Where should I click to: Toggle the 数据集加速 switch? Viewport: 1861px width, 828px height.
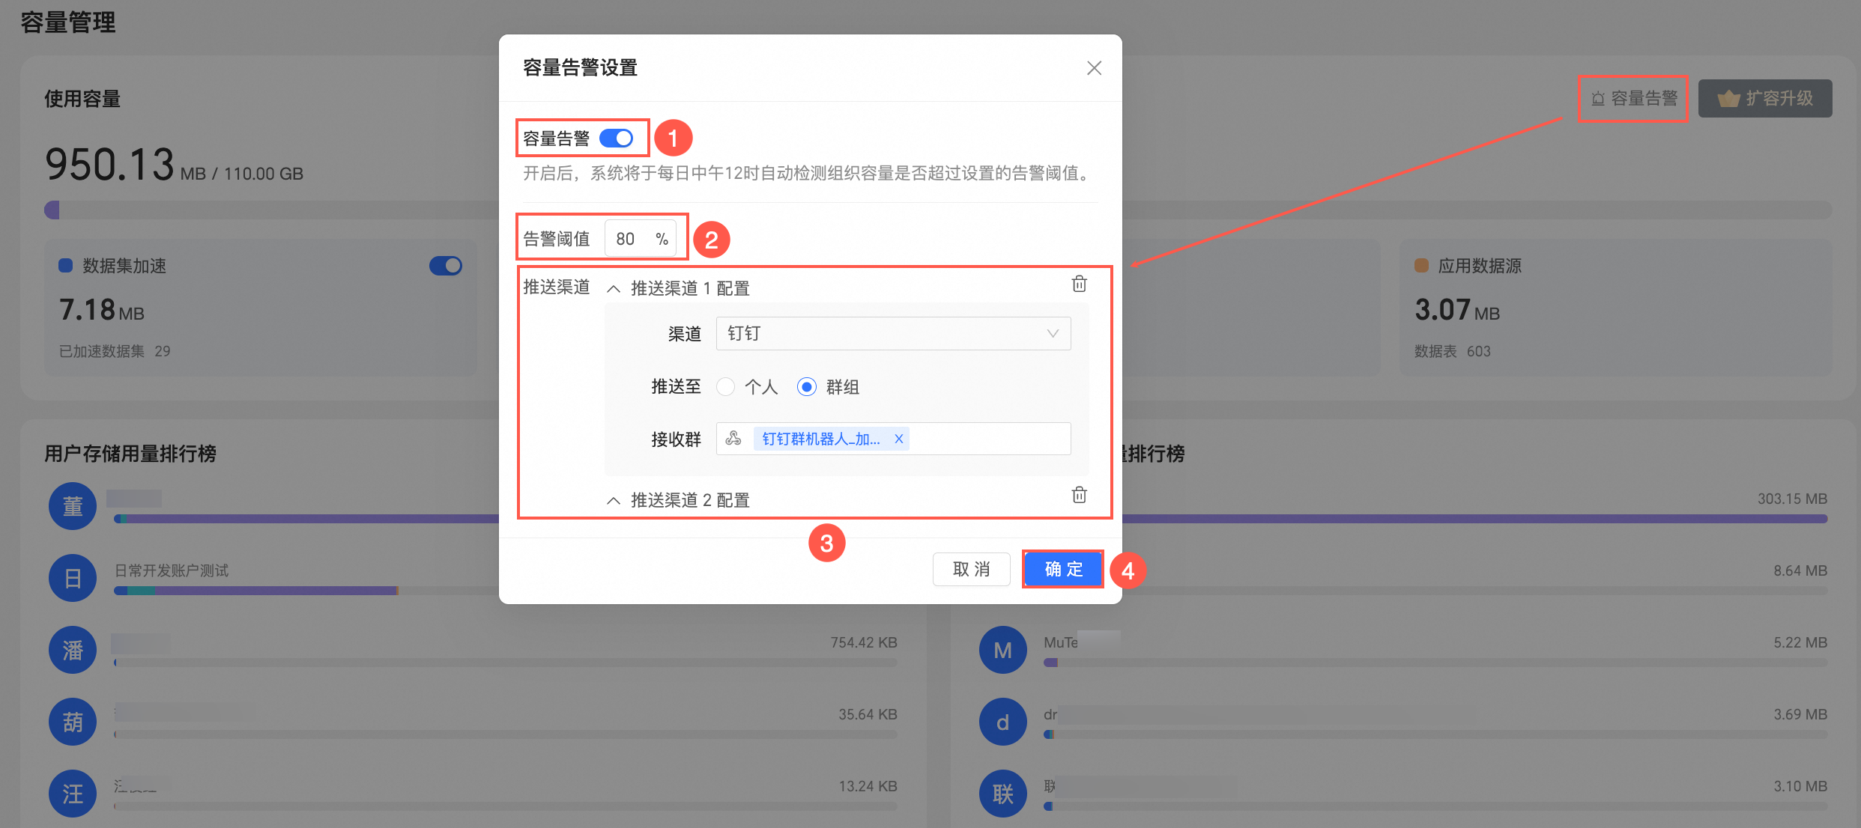pos(446,266)
